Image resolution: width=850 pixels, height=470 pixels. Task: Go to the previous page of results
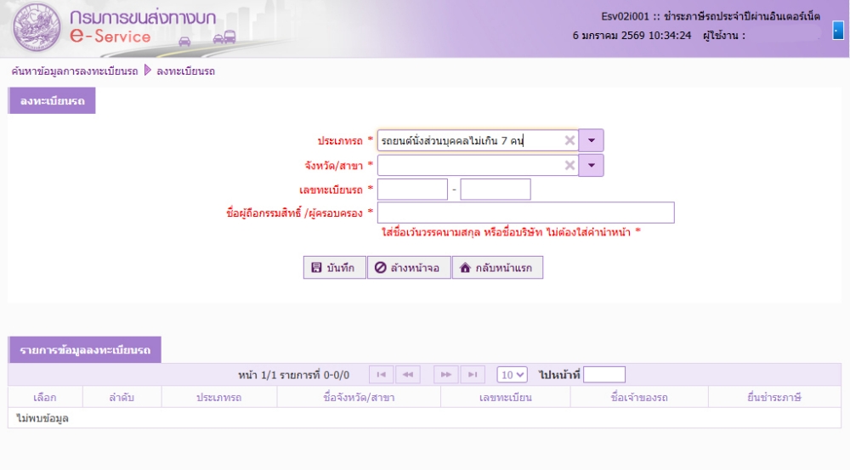point(408,375)
